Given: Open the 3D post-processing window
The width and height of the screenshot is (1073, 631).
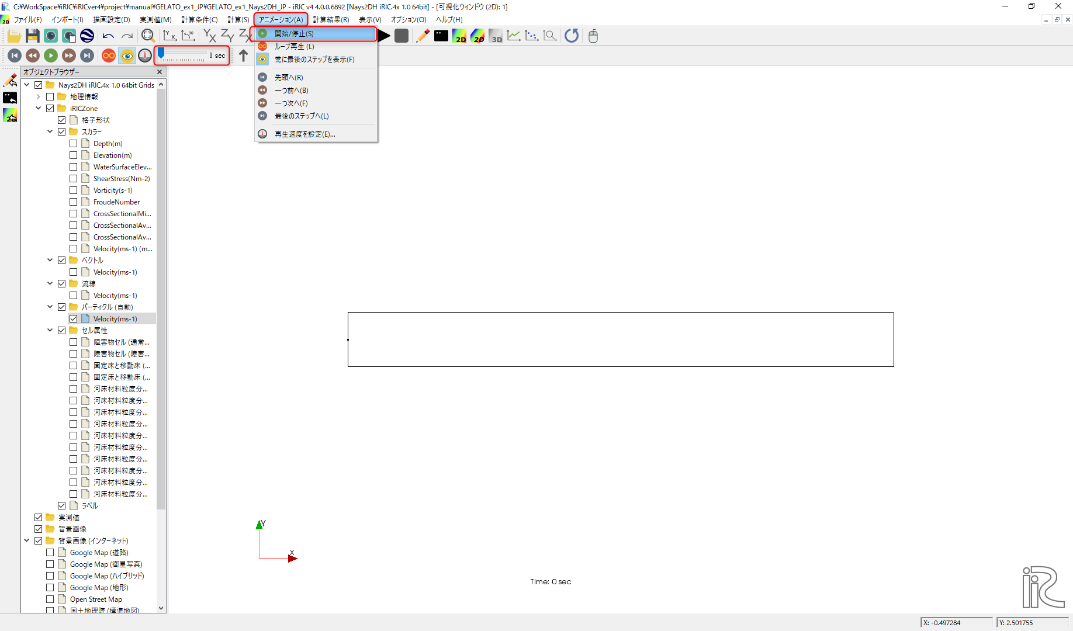Looking at the screenshot, I should click(x=496, y=36).
